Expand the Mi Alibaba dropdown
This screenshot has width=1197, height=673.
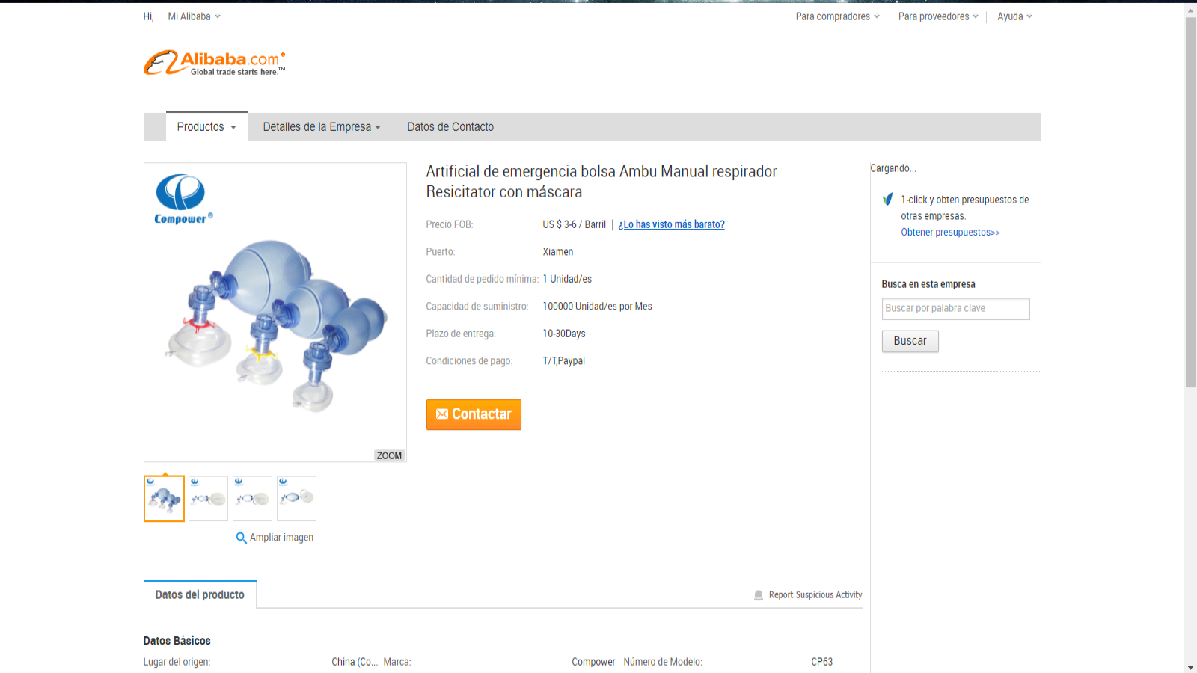[x=194, y=16]
